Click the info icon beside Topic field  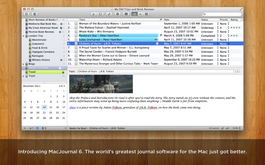(237, 71)
